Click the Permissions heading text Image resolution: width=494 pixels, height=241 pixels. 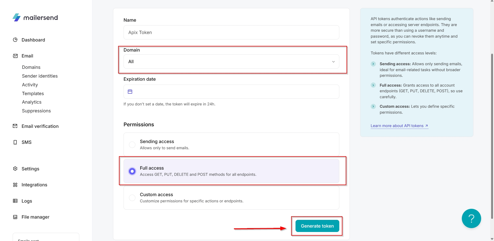click(x=139, y=124)
